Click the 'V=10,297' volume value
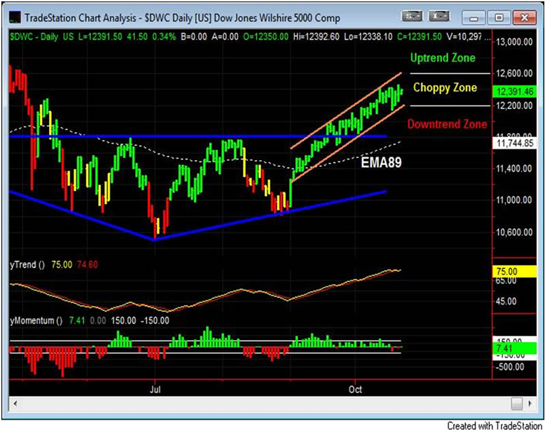Image resolution: width=545 pixels, height=432 pixels. (464, 37)
